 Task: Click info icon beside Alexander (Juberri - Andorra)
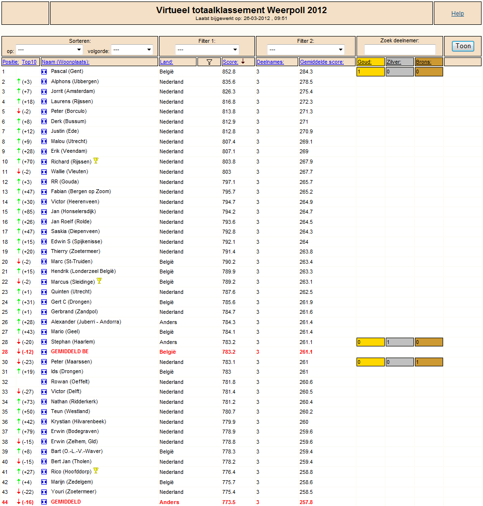44,322
